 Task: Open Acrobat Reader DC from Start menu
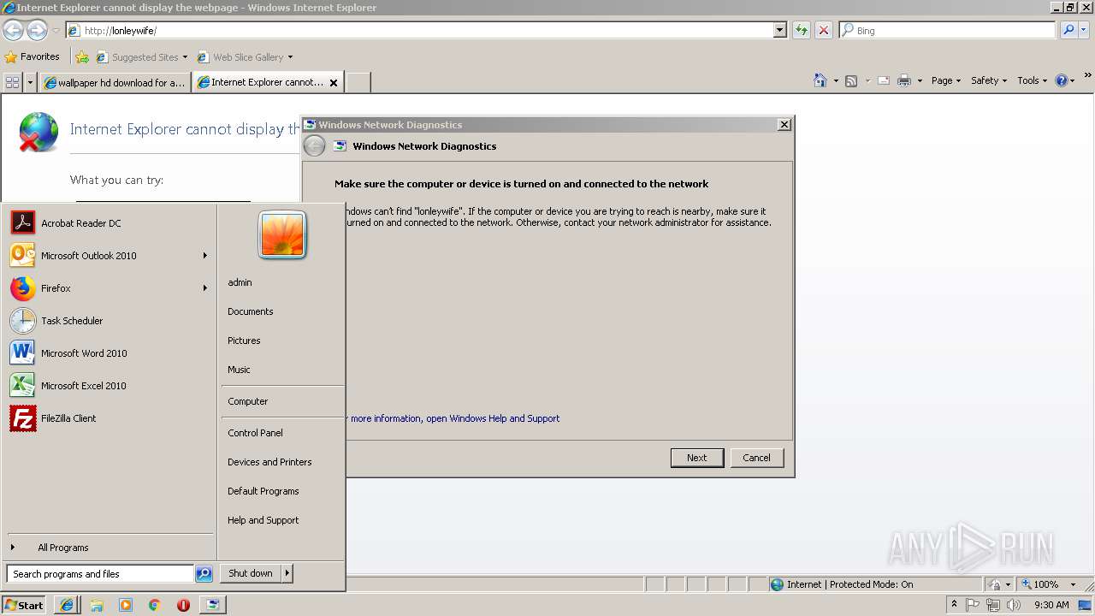(x=109, y=223)
